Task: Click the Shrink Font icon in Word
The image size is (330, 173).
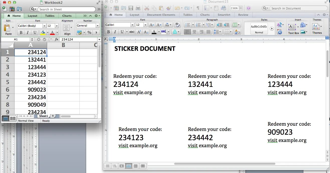Action: pos(159,25)
